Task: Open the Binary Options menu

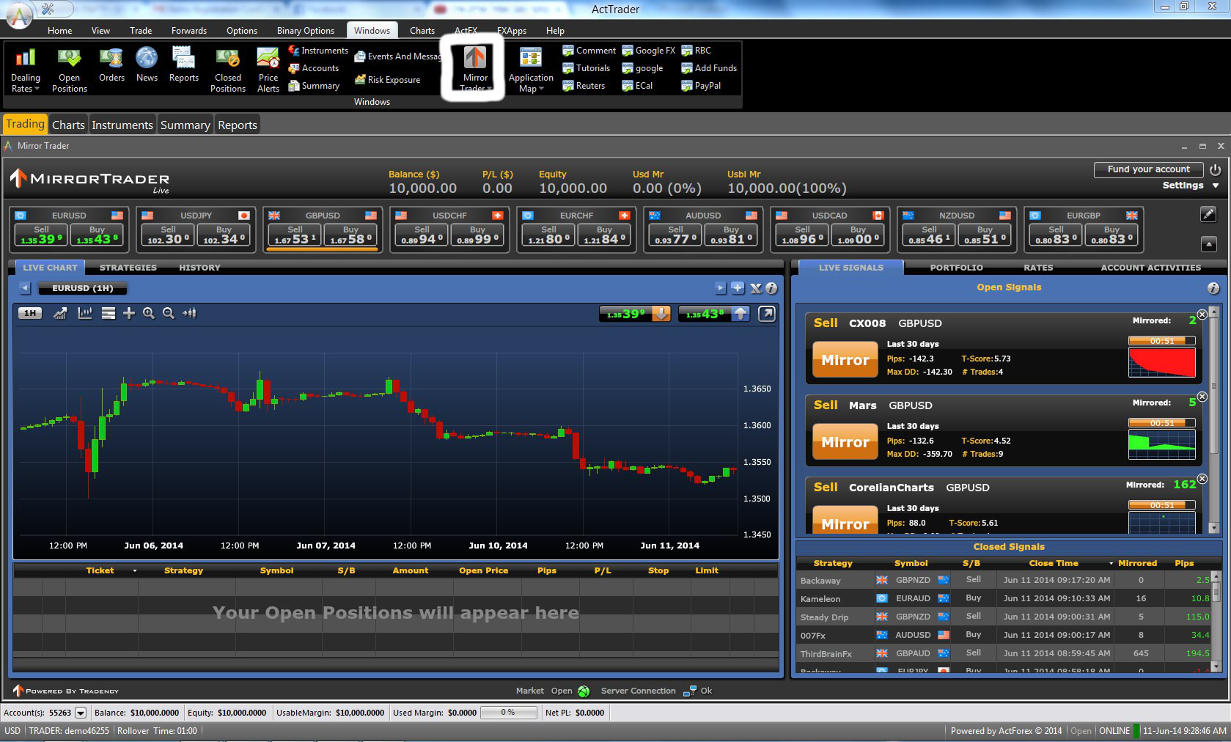Action: 305,31
